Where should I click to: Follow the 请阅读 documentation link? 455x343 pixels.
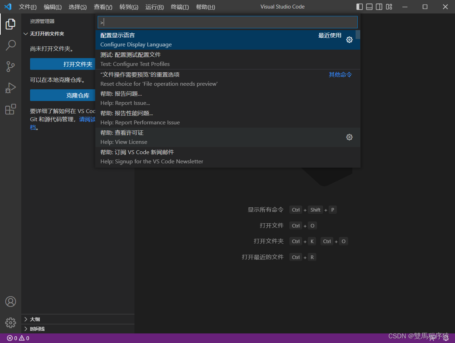tap(87, 119)
